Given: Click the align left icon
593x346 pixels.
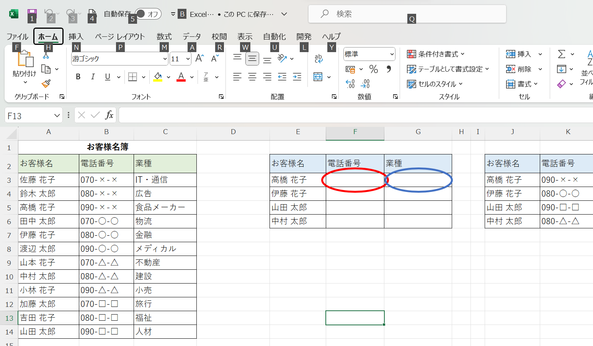Looking at the screenshot, I should [237, 77].
